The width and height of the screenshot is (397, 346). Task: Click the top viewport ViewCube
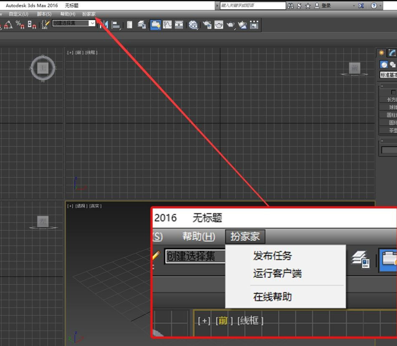point(43,68)
